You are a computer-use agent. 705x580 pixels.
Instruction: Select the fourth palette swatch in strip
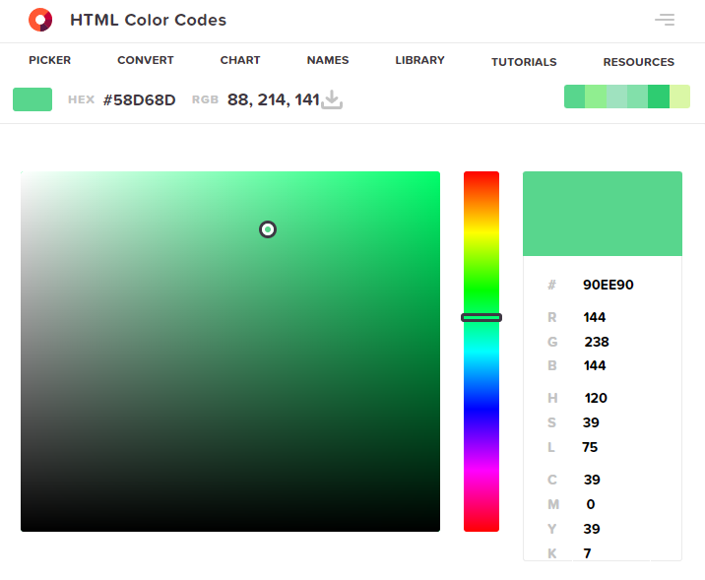638,97
